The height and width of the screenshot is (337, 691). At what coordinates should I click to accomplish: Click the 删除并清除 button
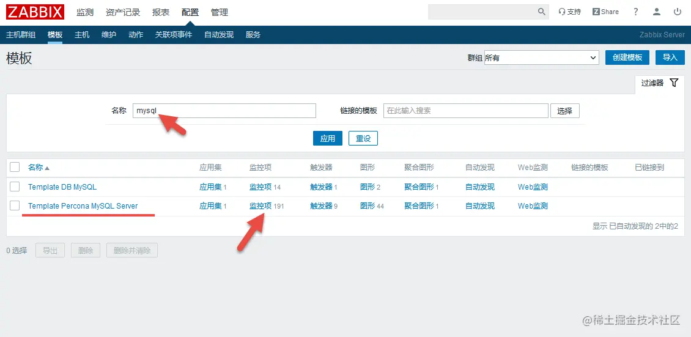point(132,250)
